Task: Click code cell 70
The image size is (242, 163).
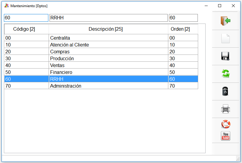Action: click(x=26, y=86)
